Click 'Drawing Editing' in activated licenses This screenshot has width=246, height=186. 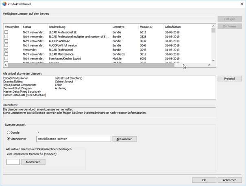coord(13,82)
